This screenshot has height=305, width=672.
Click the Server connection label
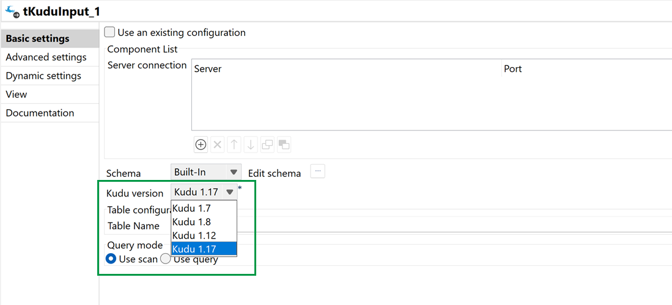click(x=147, y=65)
